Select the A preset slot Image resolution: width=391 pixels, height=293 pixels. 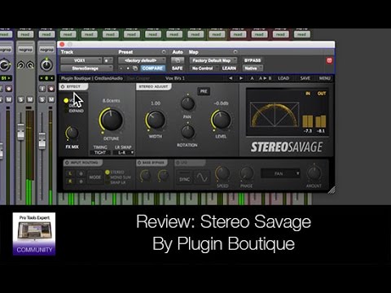[252, 78]
